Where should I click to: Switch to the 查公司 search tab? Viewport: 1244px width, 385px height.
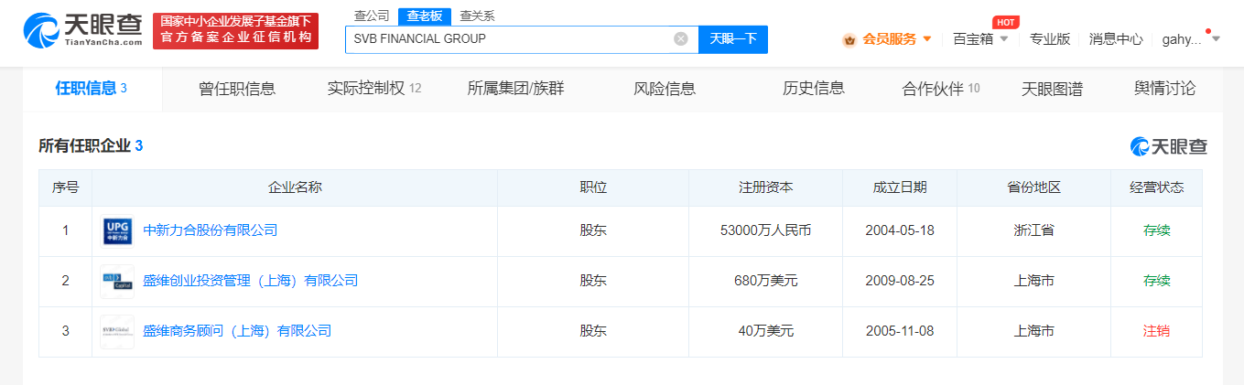click(x=372, y=16)
